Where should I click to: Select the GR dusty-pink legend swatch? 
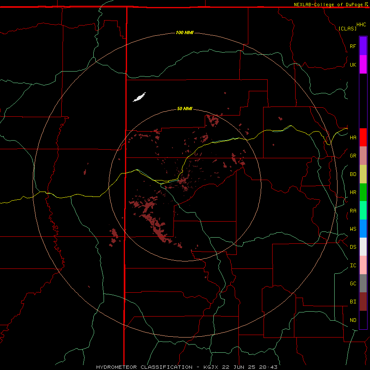click(363, 155)
